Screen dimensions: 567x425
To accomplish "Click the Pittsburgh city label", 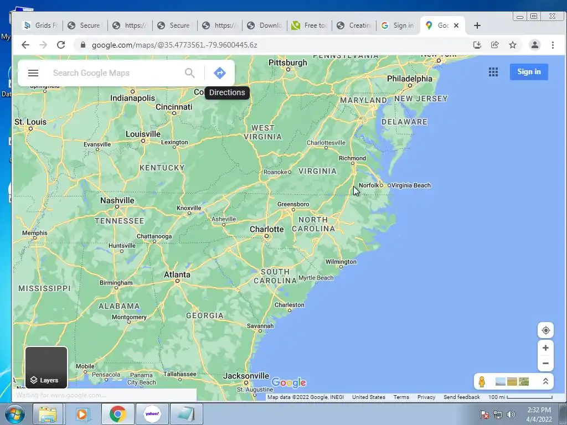I will pyautogui.click(x=288, y=63).
